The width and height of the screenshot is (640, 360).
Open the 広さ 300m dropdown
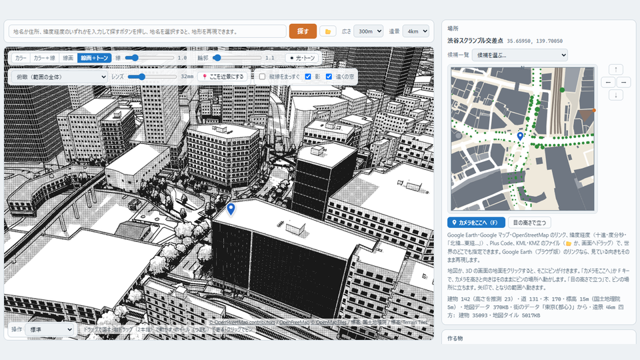(x=368, y=31)
